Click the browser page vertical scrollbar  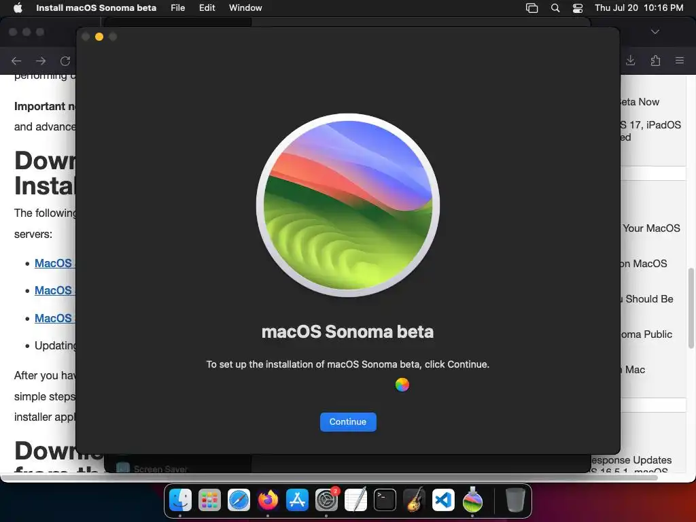tap(691, 308)
